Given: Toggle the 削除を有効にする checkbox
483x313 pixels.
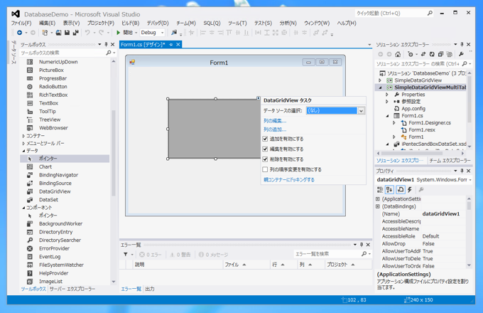Looking at the screenshot, I should click(265, 159).
